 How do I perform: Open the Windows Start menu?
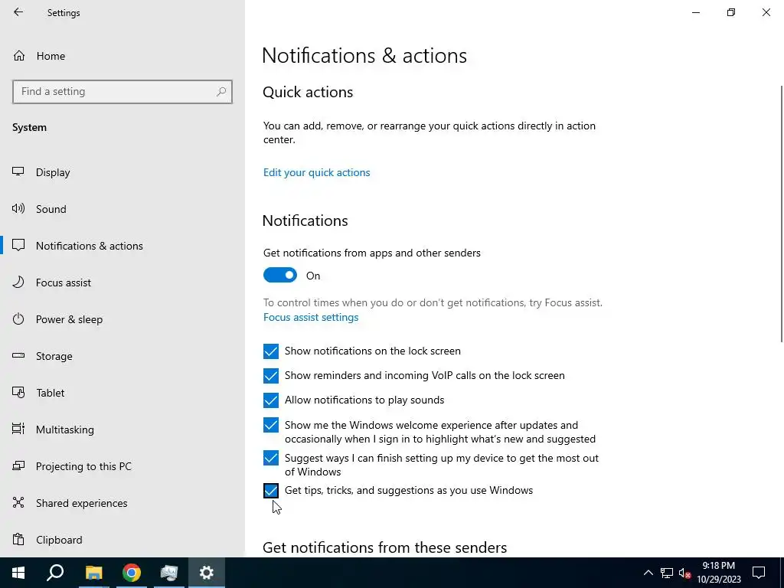[18, 573]
